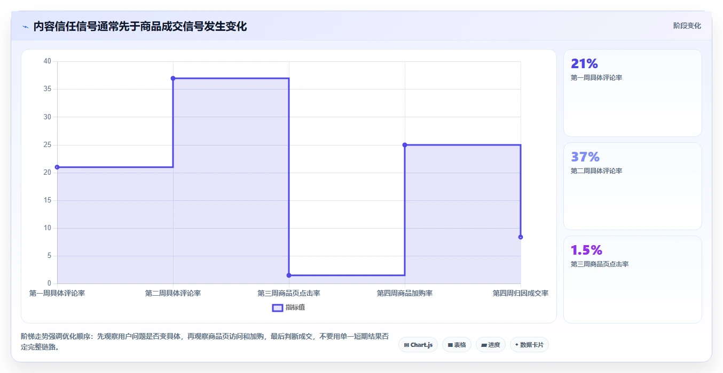
Task: Click the y-axis value 10
Action: (48, 228)
